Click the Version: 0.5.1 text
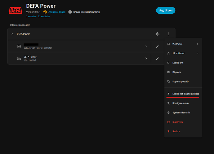This screenshot has width=214, height=154. [x=33, y=12]
